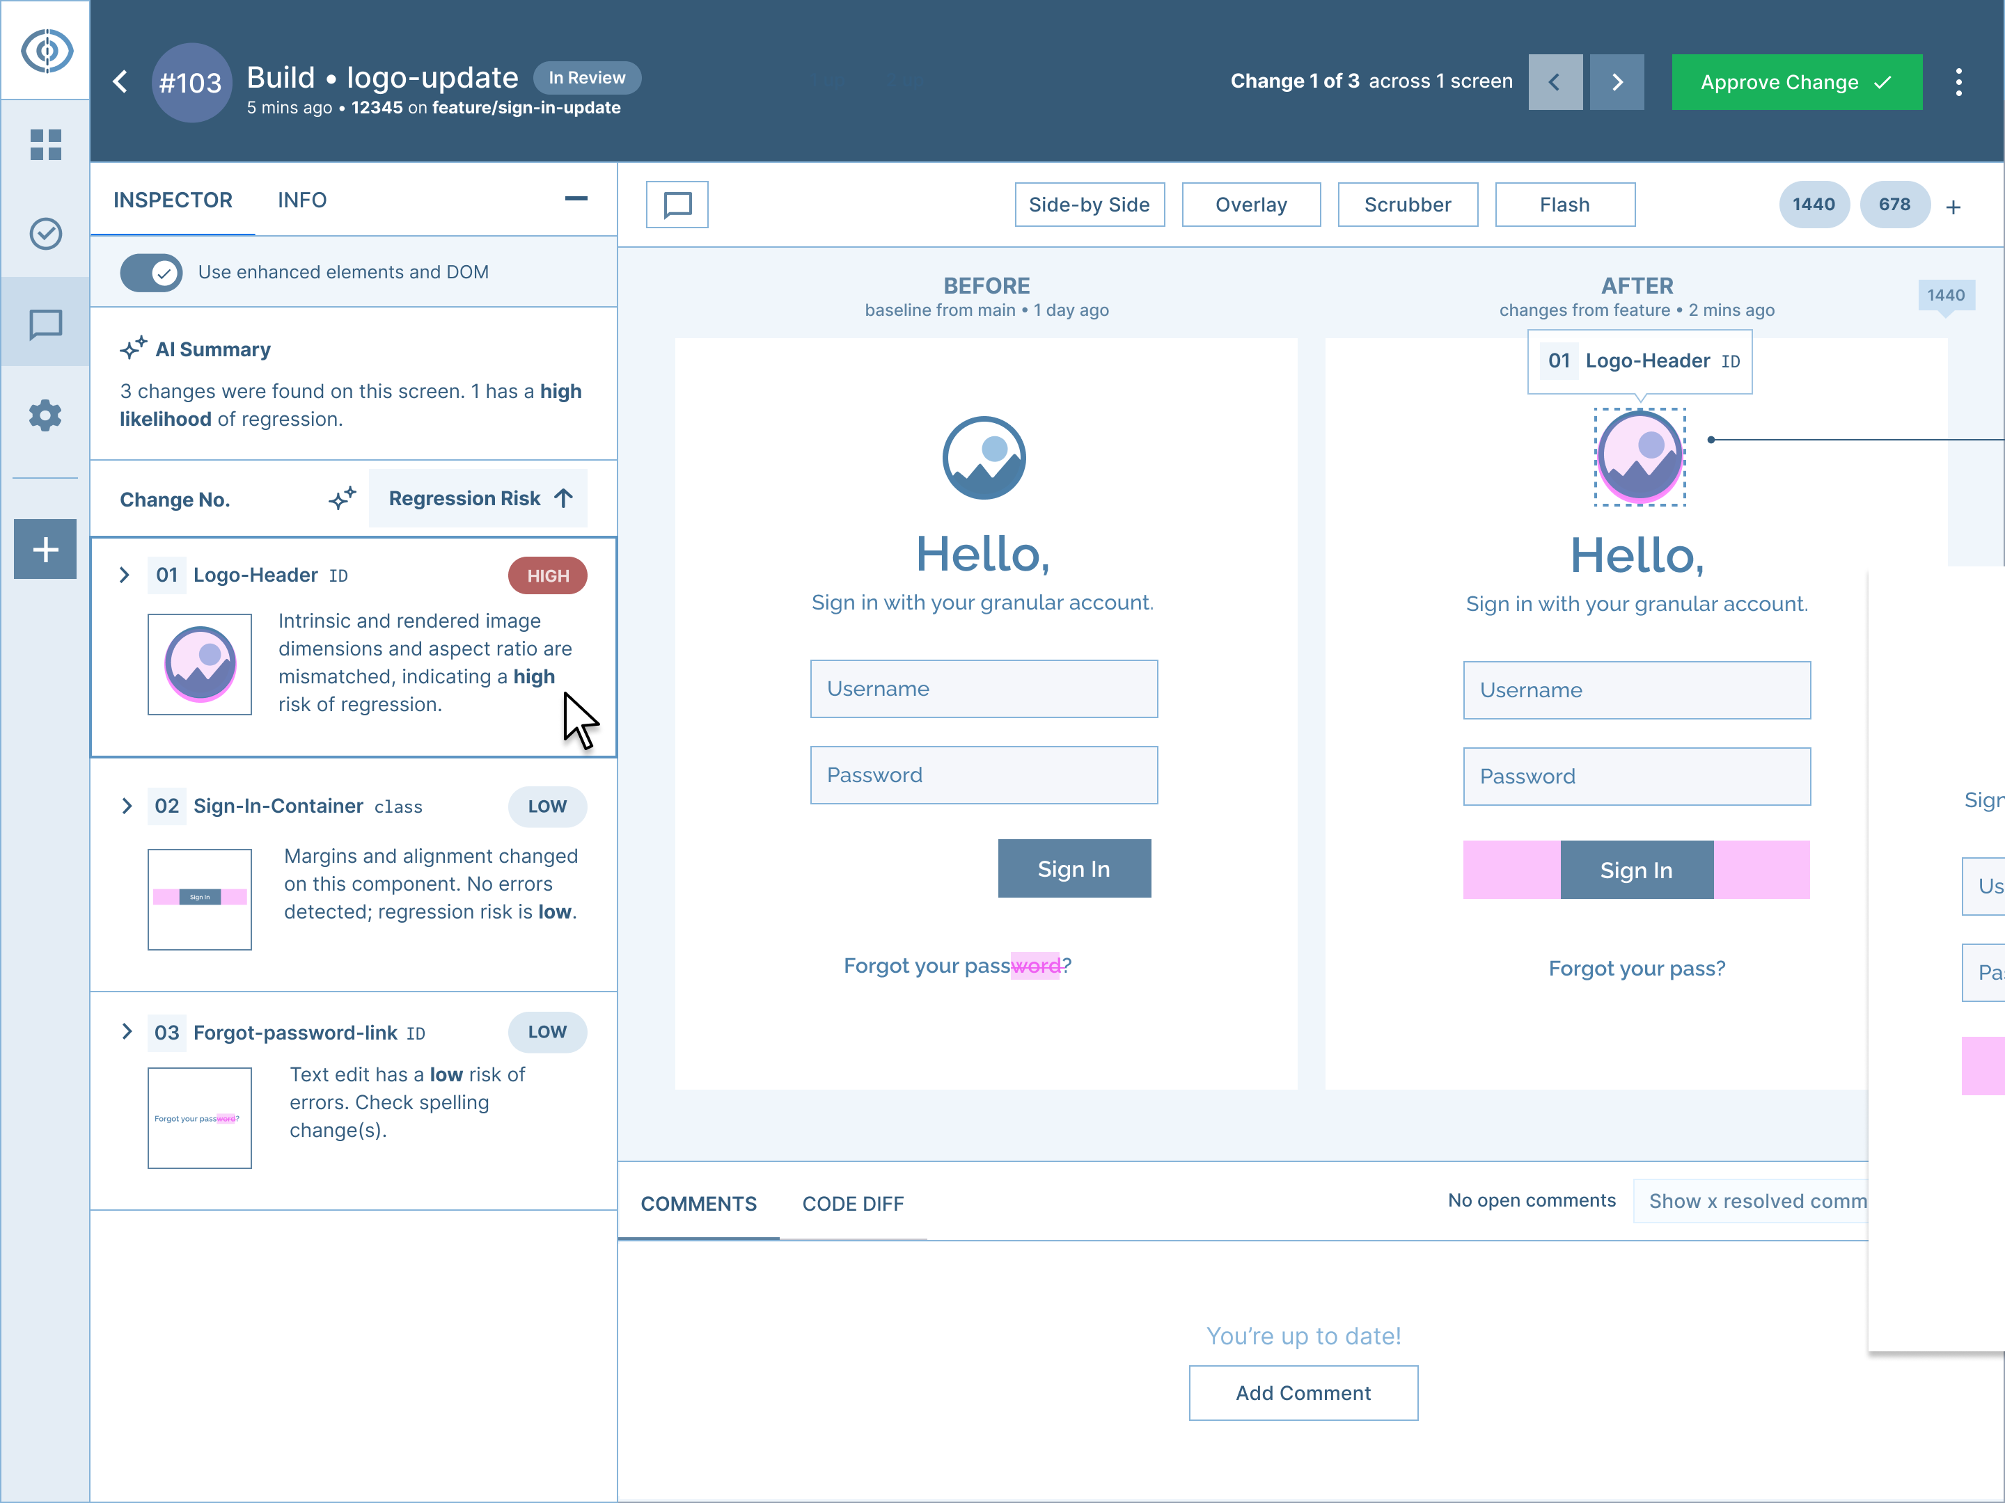Click the comment icon above the comparison view
The image size is (2005, 1503).
pyautogui.click(x=677, y=205)
